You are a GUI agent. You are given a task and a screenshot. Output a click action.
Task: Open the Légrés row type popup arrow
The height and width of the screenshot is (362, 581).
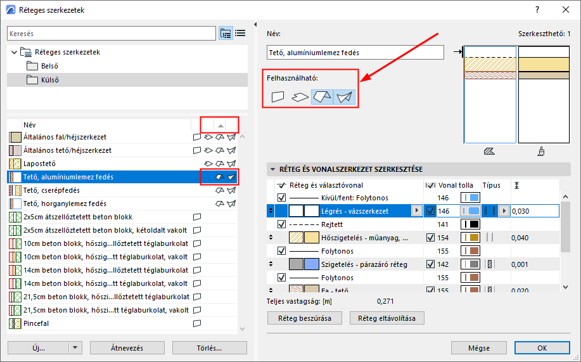click(x=504, y=211)
